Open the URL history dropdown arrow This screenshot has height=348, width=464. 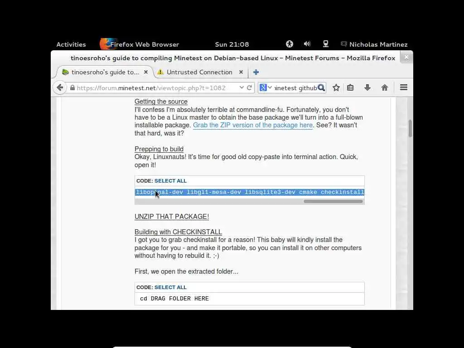pyautogui.click(x=242, y=87)
